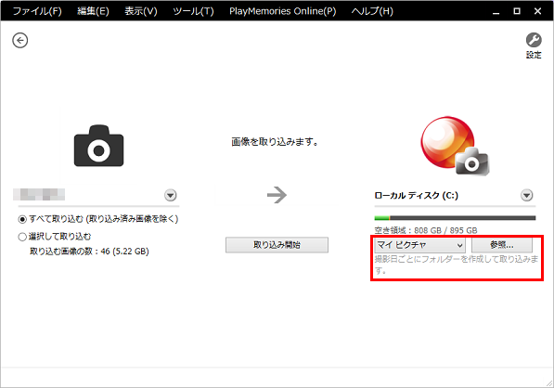This screenshot has height=388, width=554.
Task: Click the 取り込む画像の数 : 46 (5.22 GB) text
Action: [x=89, y=252]
